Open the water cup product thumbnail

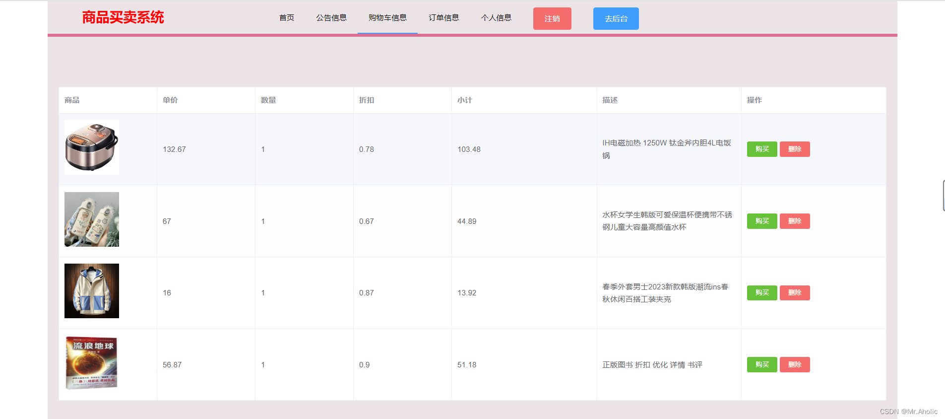[x=92, y=219]
